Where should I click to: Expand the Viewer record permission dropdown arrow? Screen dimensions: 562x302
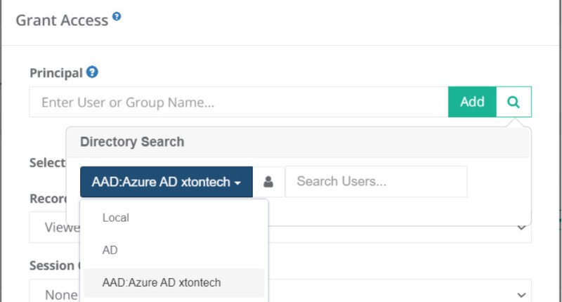pyautogui.click(x=521, y=228)
